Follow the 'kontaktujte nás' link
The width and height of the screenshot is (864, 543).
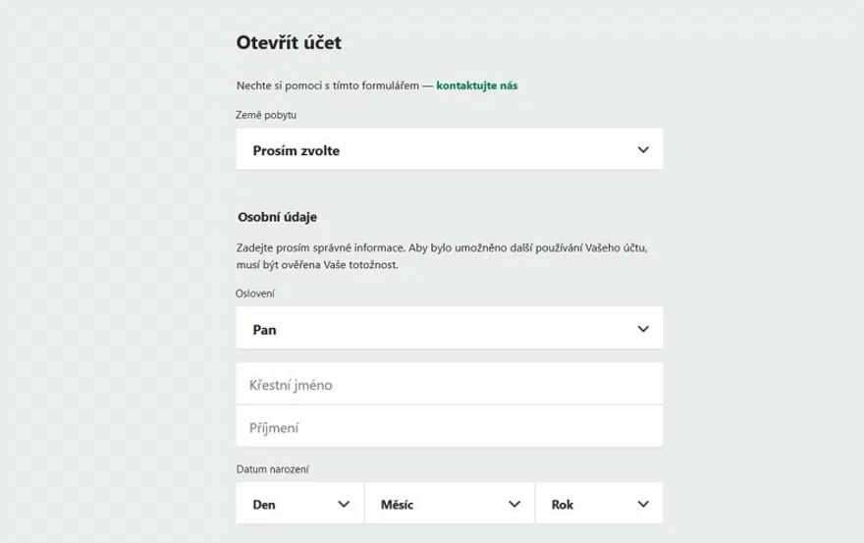pos(476,85)
